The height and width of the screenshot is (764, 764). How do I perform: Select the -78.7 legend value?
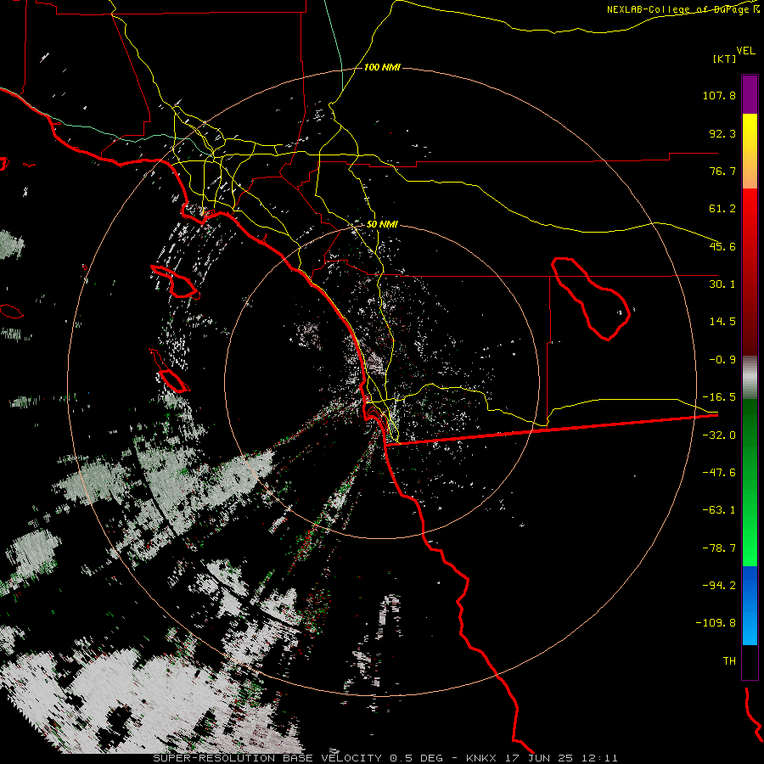tap(719, 548)
